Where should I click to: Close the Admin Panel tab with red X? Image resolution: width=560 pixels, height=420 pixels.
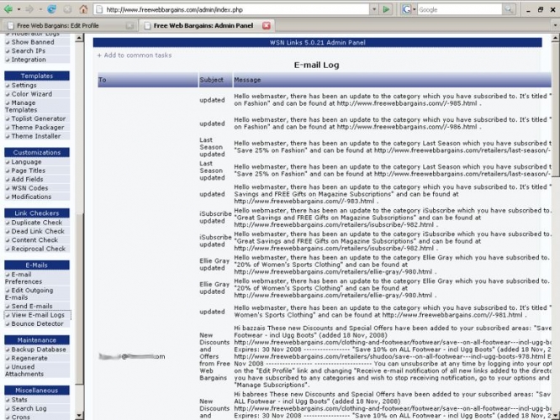pyautogui.click(x=267, y=26)
